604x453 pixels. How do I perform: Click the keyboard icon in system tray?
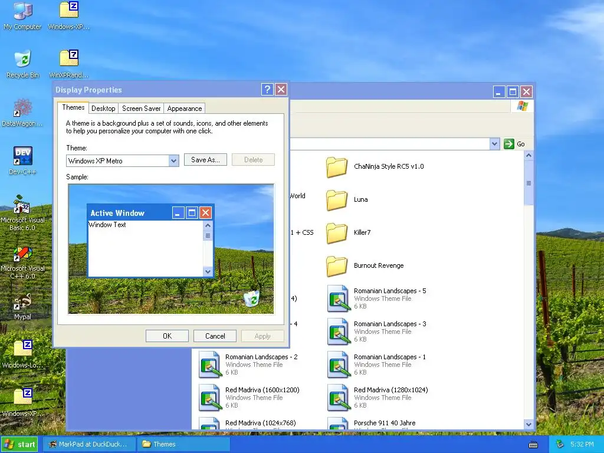[x=533, y=445]
